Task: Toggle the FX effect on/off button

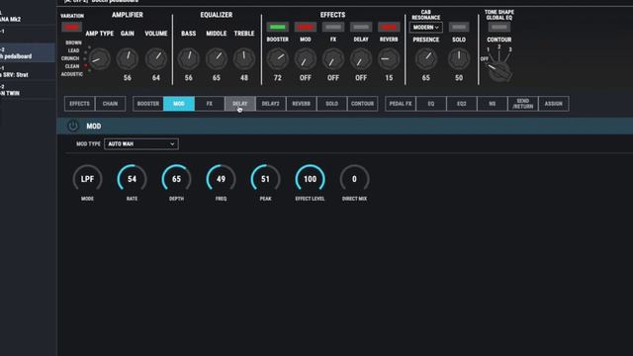Action: pyautogui.click(x=333, y=27)
